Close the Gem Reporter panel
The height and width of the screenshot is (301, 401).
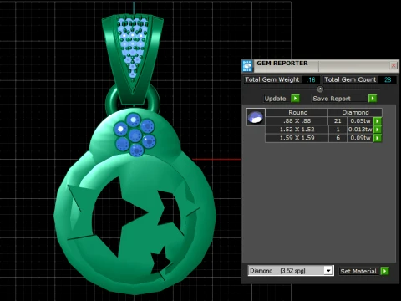(393, 65)
